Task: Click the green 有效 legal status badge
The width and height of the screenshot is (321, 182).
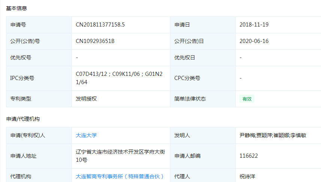Action: tap(247, 99)
